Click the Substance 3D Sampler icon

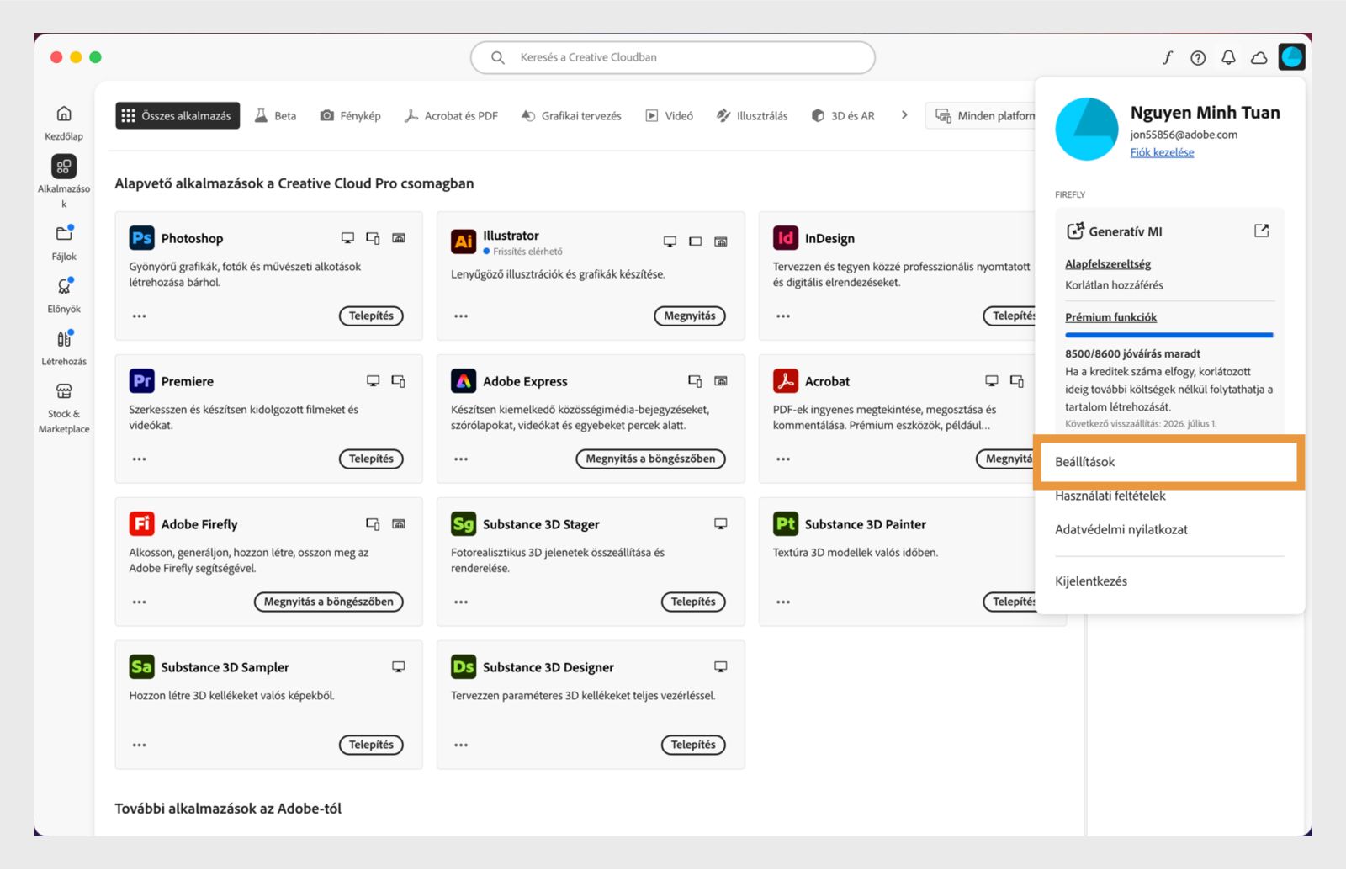141,667
